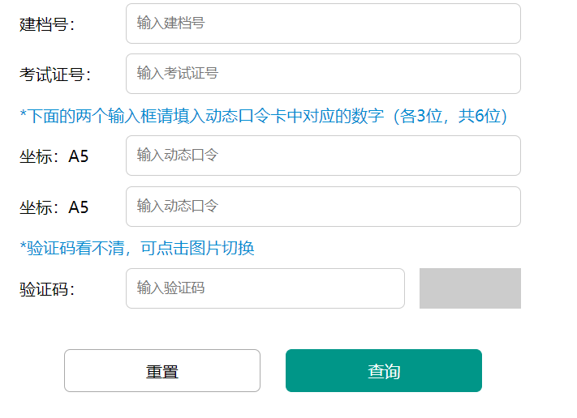The height and width of the screenshot is (418, 577).
Task: Click the A5 coordinate in first row
Action: [x=79, y=156]
